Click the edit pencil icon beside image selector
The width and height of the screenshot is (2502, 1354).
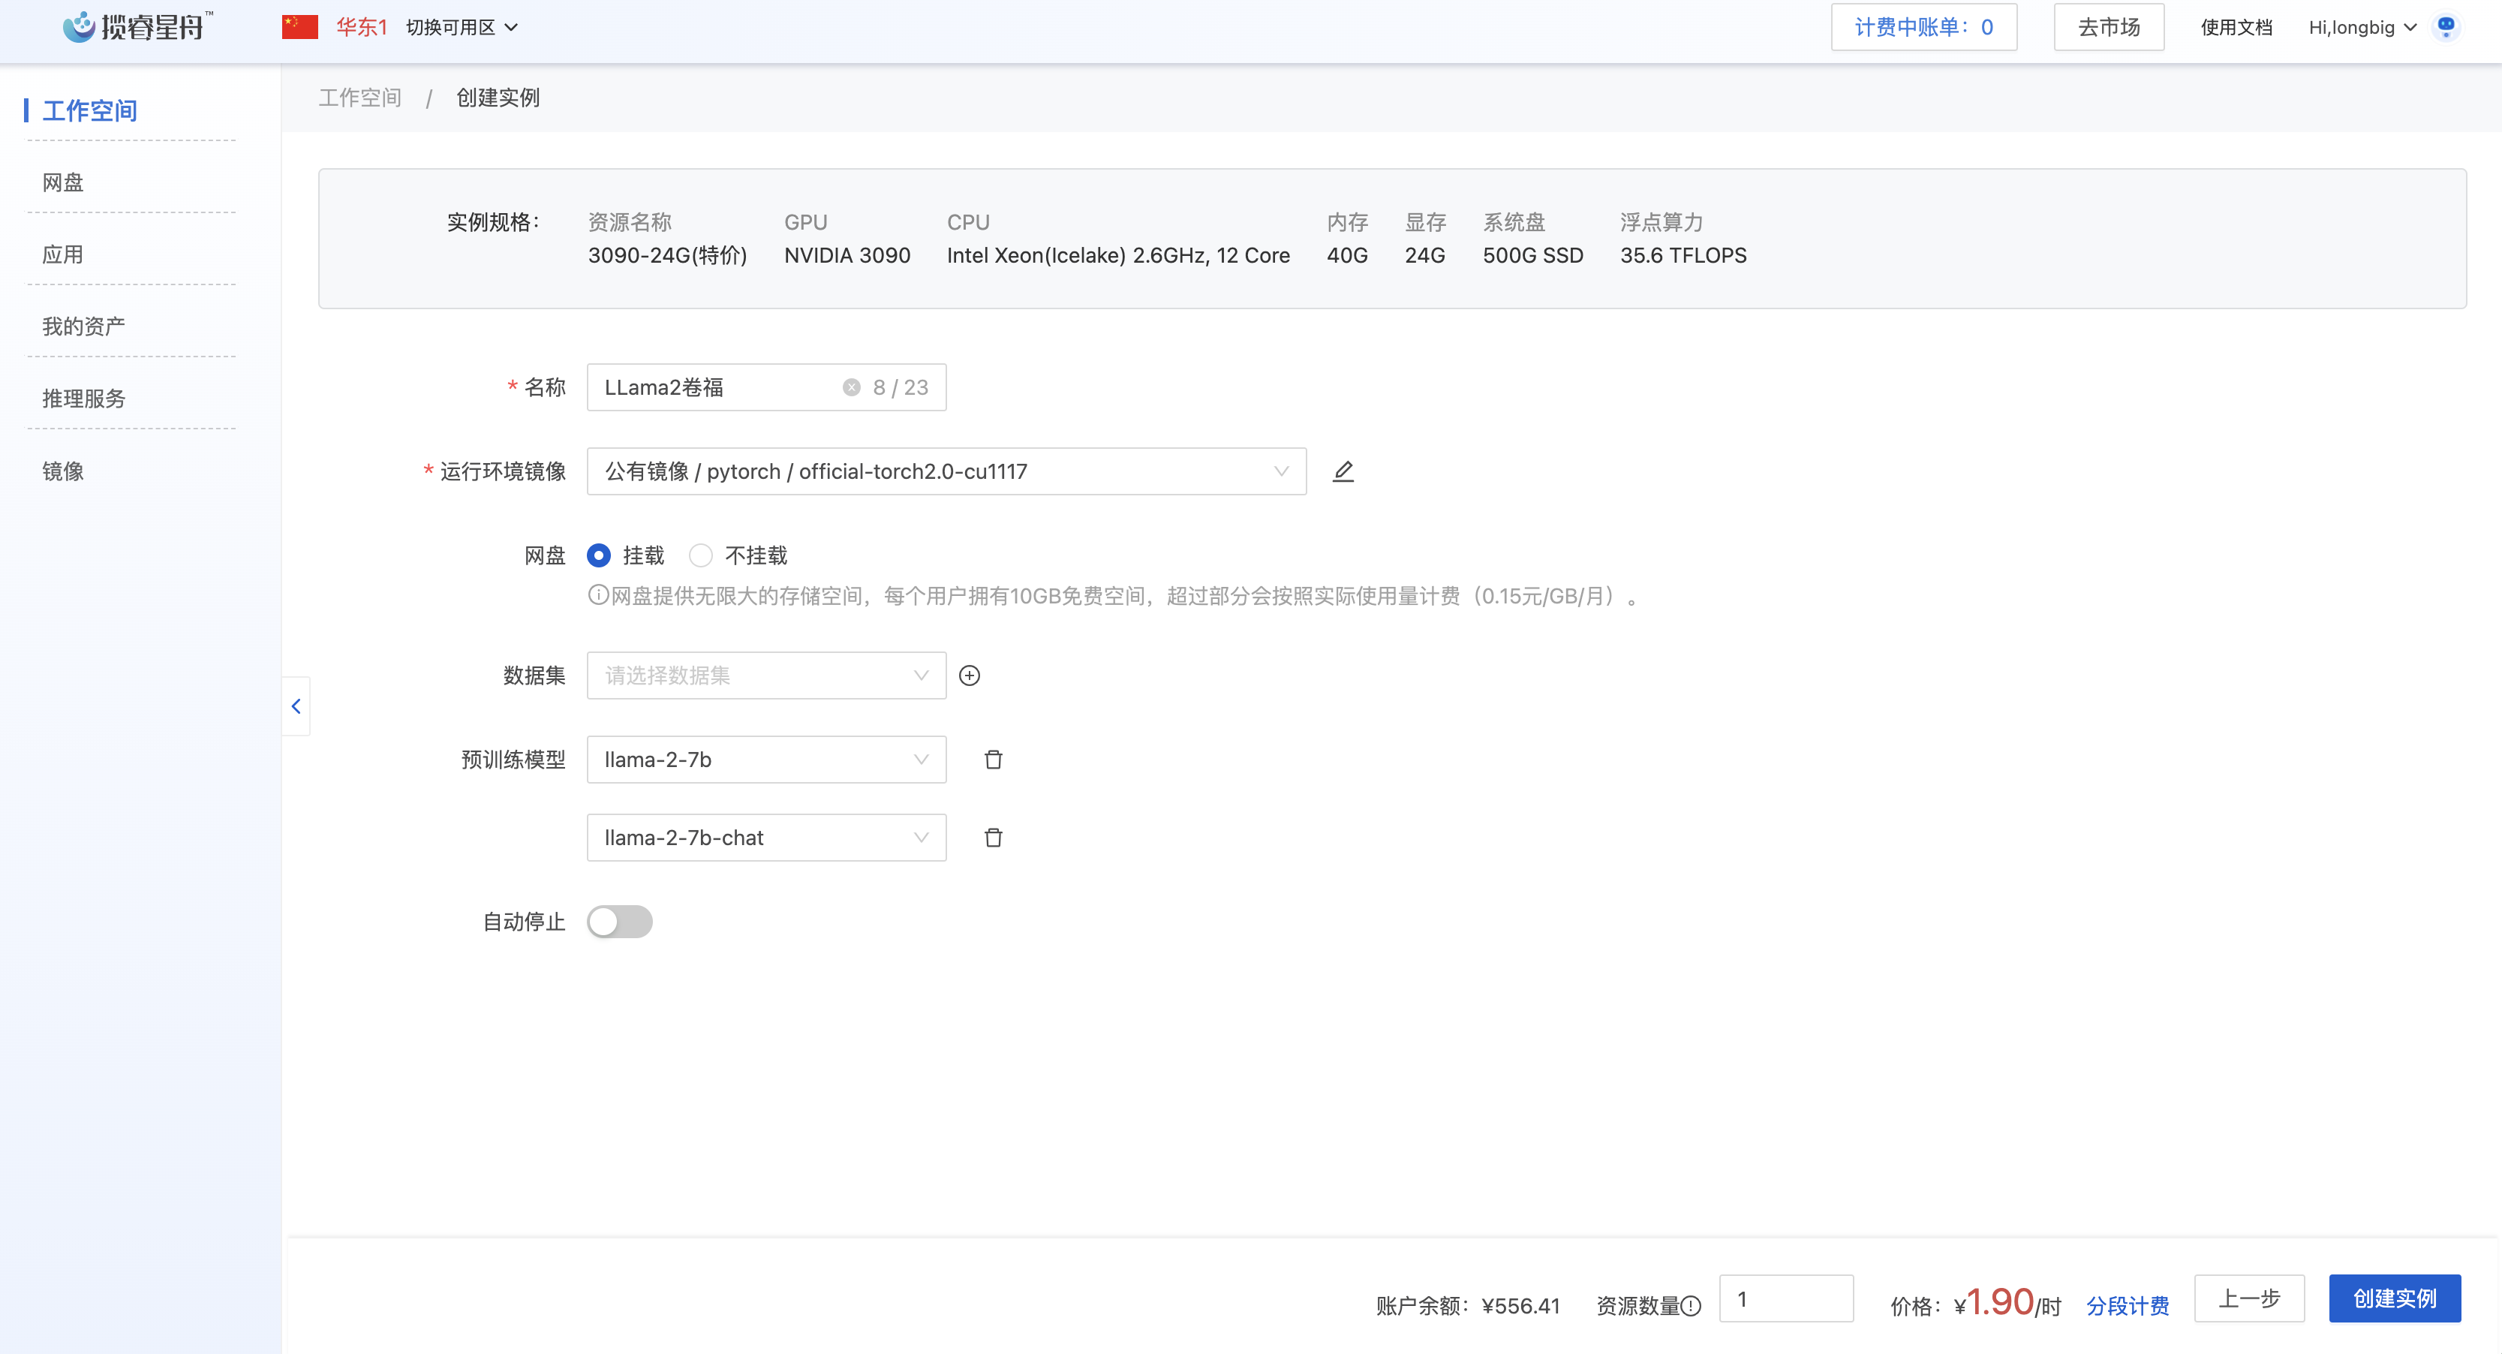pyautogui.click(x=1343, y=471)
